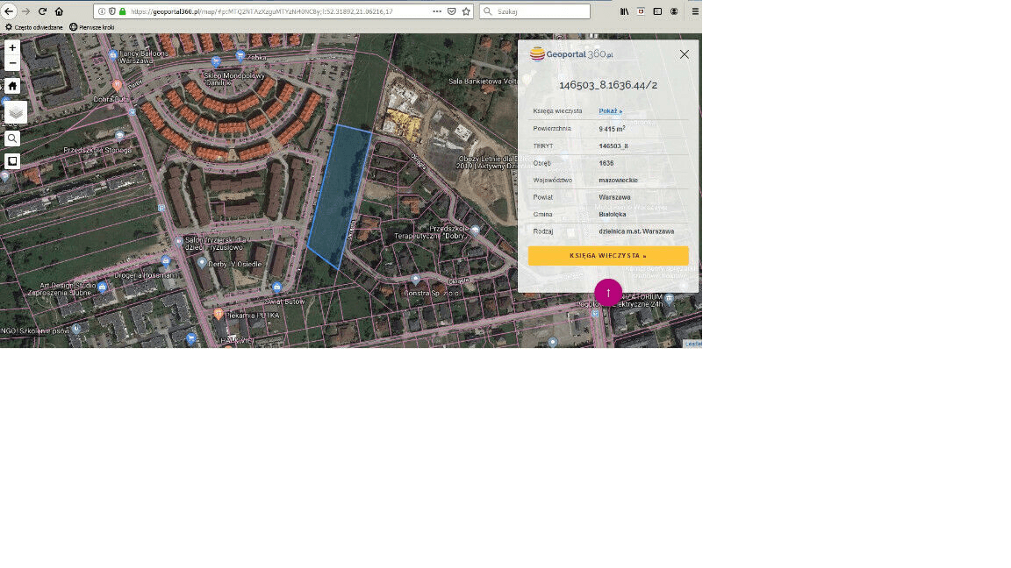Image resolution: width=1011 pixels, height=568 pixels.
Task: Go forward with the browser arrow
Action: [x=25, y=11]
